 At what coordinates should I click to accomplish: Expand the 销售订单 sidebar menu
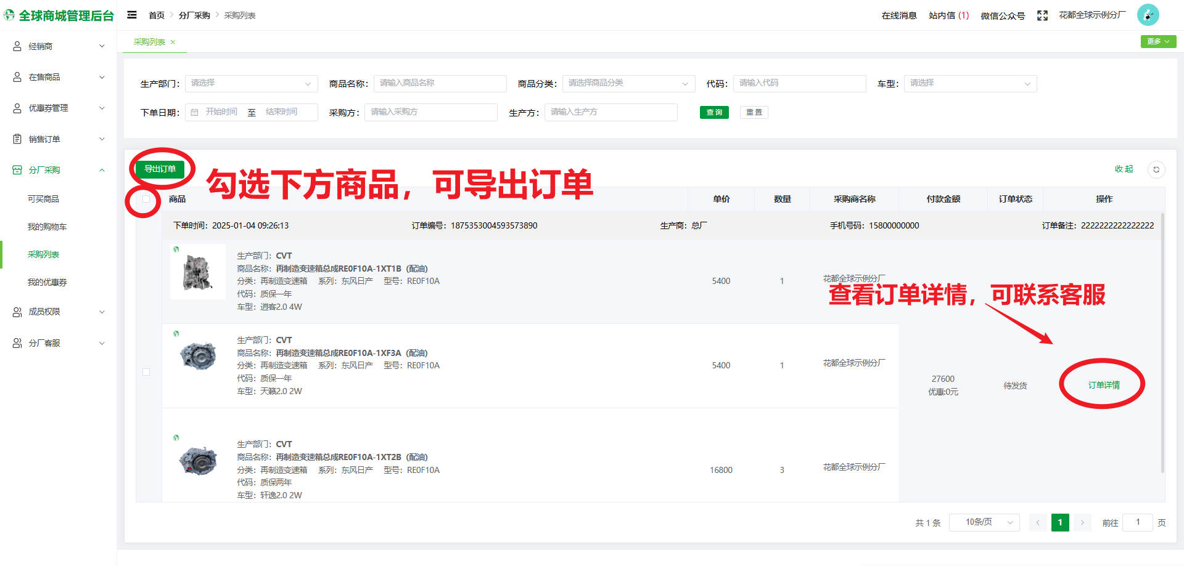pos(59,139)
